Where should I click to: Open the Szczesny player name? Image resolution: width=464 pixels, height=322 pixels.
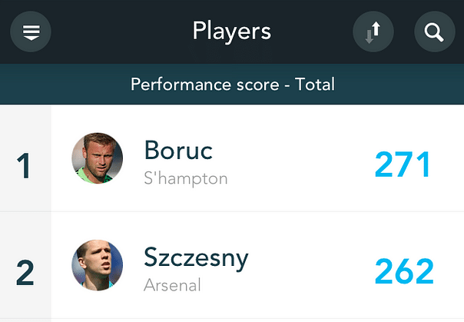click(196, 257)
